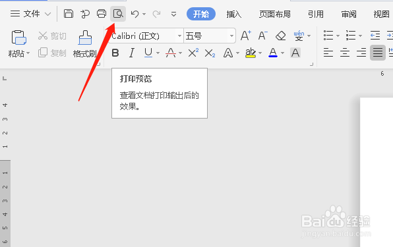Align text left
Image resolution: width=393 pixels, height=247 pixels.
tap(328, 53)
